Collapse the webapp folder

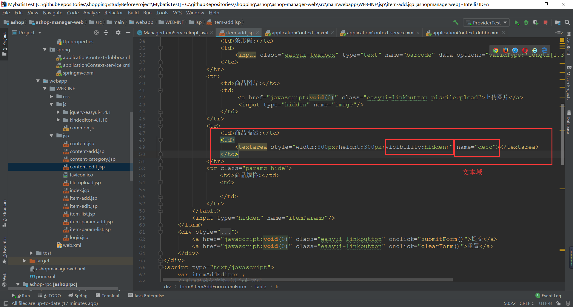38,81
